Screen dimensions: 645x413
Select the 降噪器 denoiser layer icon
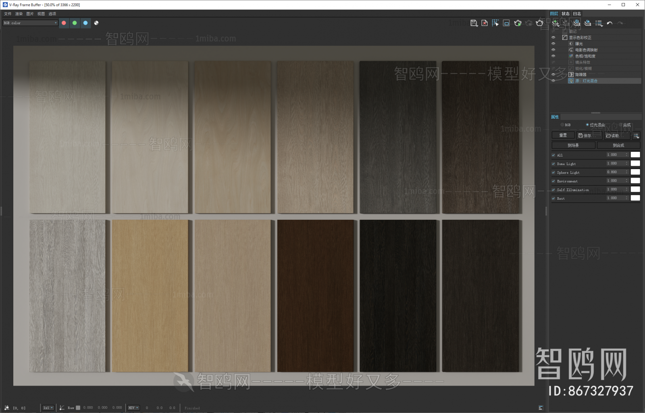tap(571, 74)
